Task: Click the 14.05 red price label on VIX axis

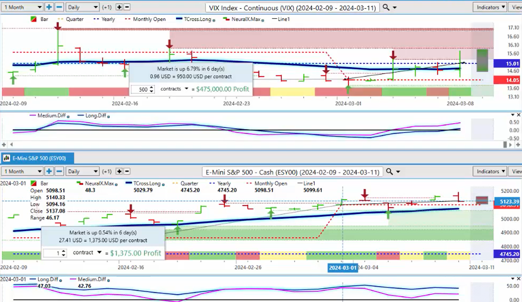Action: tap(507, 80)
